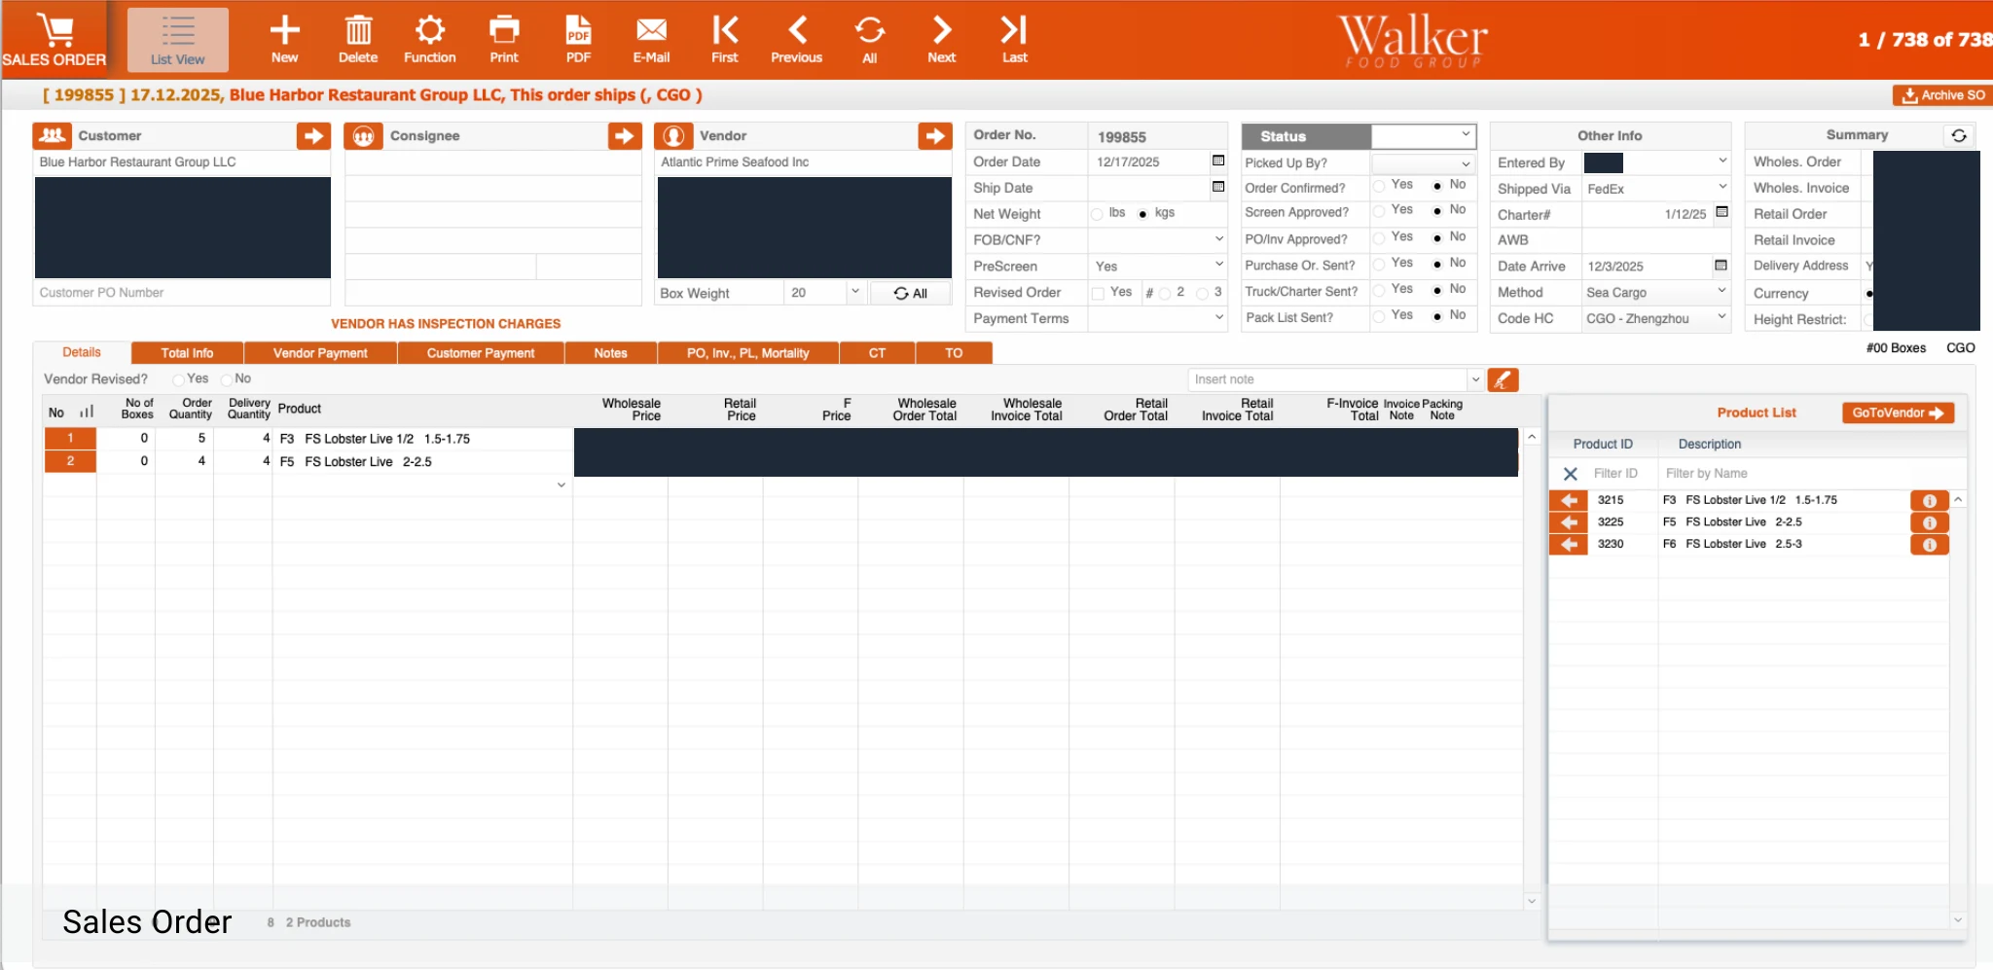Screen dimensions: 1993x970
Task: Set Screen Approved to Yes
Action: pos(1379,211)
